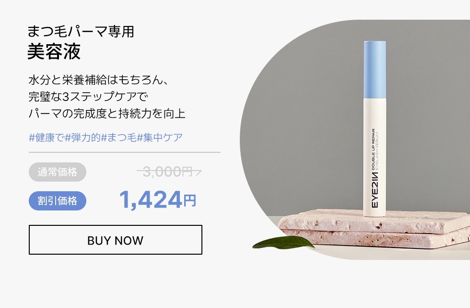Click the #まつ毛 hashtag
Image resolution: width=470 pixels, height=308 pixels.
(119, 137)
